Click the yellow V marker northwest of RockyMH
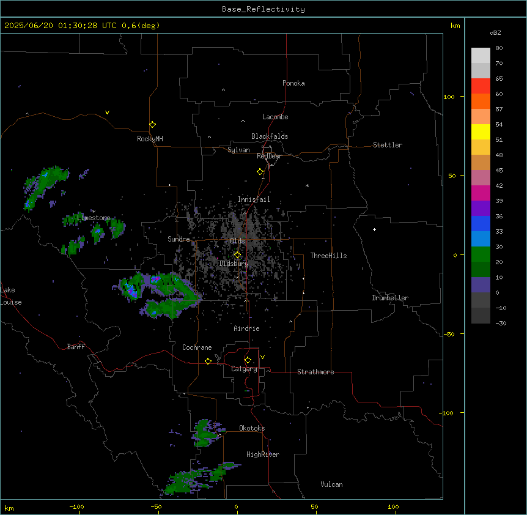Screen dimensions: 527x515 coord(107,113)
